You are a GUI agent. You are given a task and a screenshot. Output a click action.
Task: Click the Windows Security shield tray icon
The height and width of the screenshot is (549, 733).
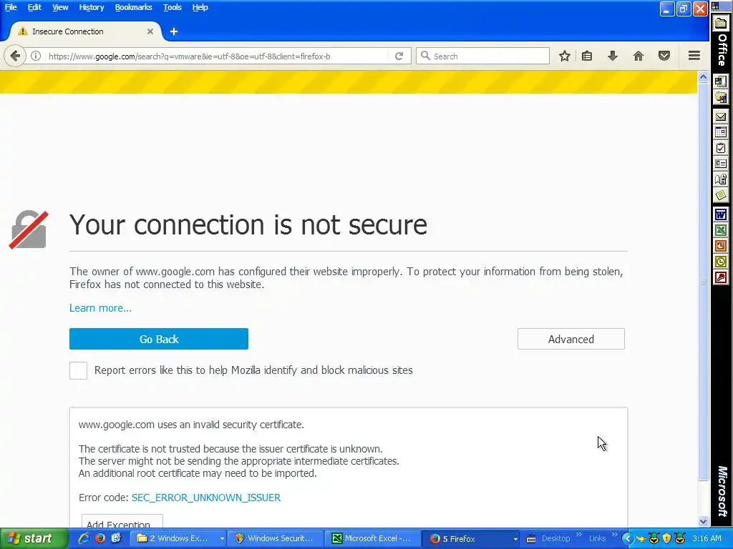tap(666, 539)
